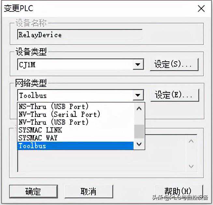Confirm with the 确定 button
This screenshot has width=213, height=205.
[33, 192]
